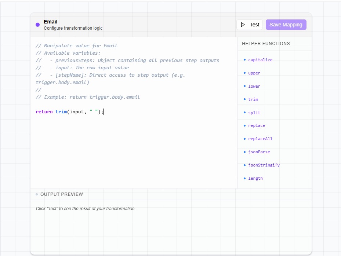Insert the split helper function

click(x=254, y=112)
